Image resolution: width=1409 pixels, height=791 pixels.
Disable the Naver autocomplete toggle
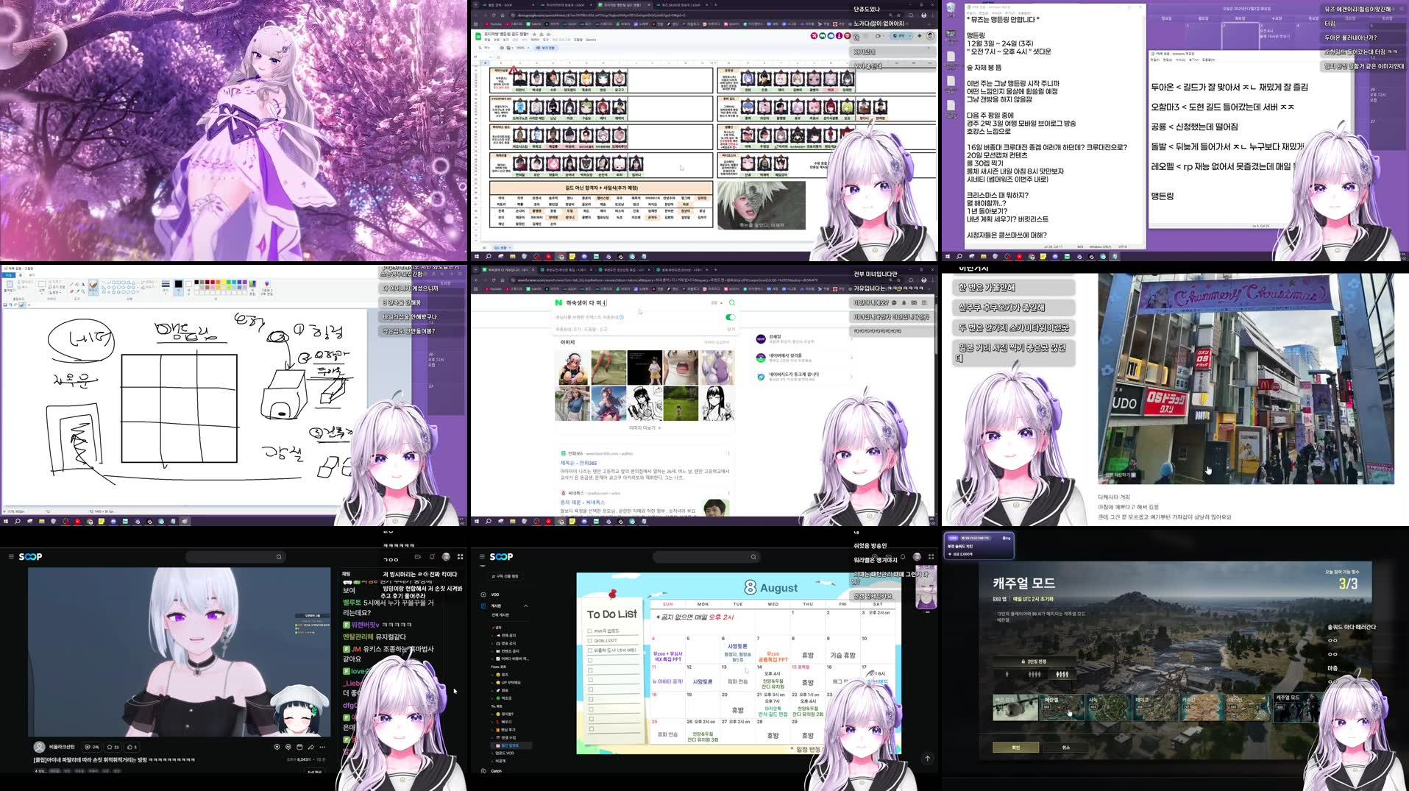click(731, 317)
